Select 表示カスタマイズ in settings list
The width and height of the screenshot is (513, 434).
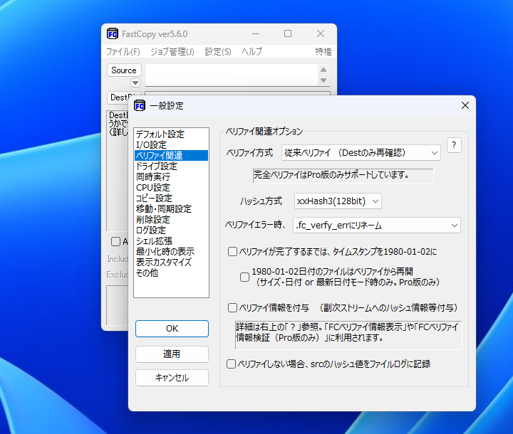point(171,262)
